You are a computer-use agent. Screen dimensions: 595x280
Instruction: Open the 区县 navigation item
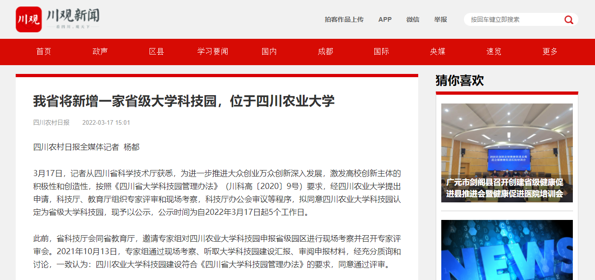point(156,52)
